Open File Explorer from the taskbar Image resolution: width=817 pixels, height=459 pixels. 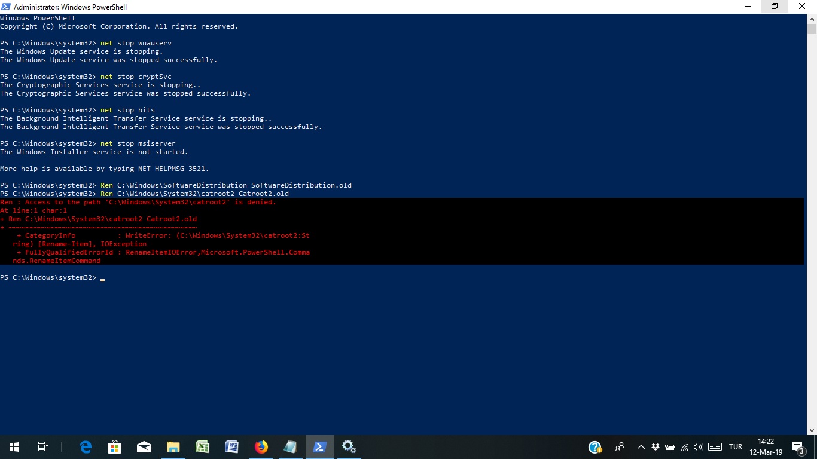point(173,447)
